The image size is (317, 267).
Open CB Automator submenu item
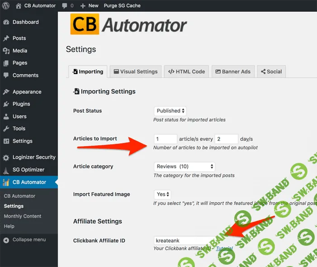click(x=19, y=196)
